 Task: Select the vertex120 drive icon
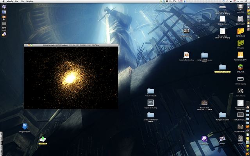pyautogui.click(x=241, y=7)
